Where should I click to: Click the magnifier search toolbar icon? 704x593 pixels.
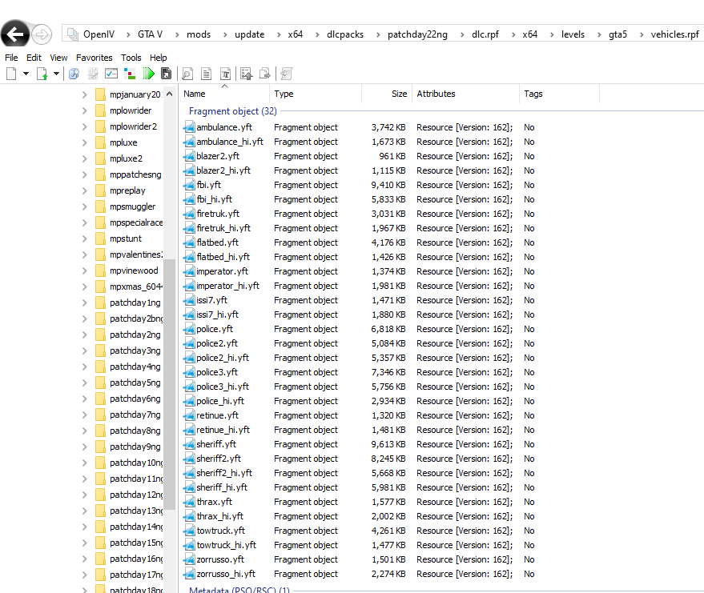point(187,74)
